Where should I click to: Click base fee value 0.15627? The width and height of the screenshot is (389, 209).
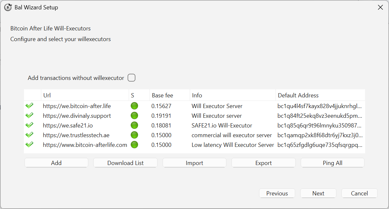pyautogui.click(x=162, y=106)
